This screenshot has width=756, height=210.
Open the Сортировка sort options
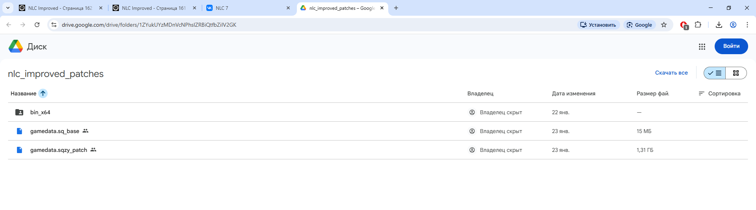[719, 93]
